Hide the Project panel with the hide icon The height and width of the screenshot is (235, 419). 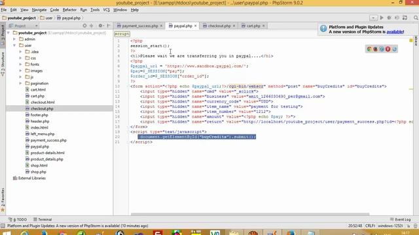point(109,26)
